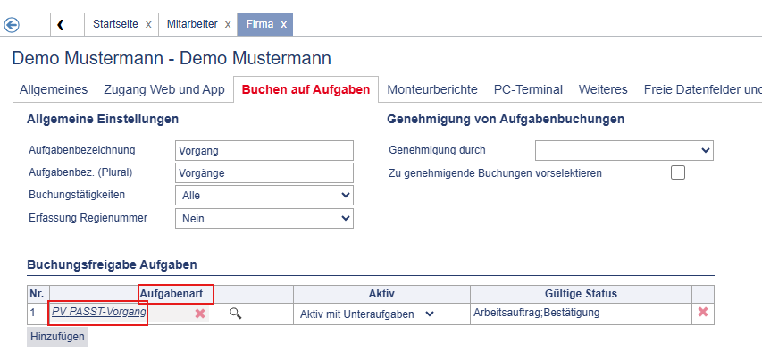Click row number 1 cell

point(38,314)
